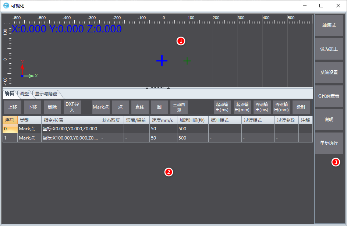The height and width of the screenshot is (226, 347).
Task: Click the 状态取反 column header
Action: (x=112, y=120)
